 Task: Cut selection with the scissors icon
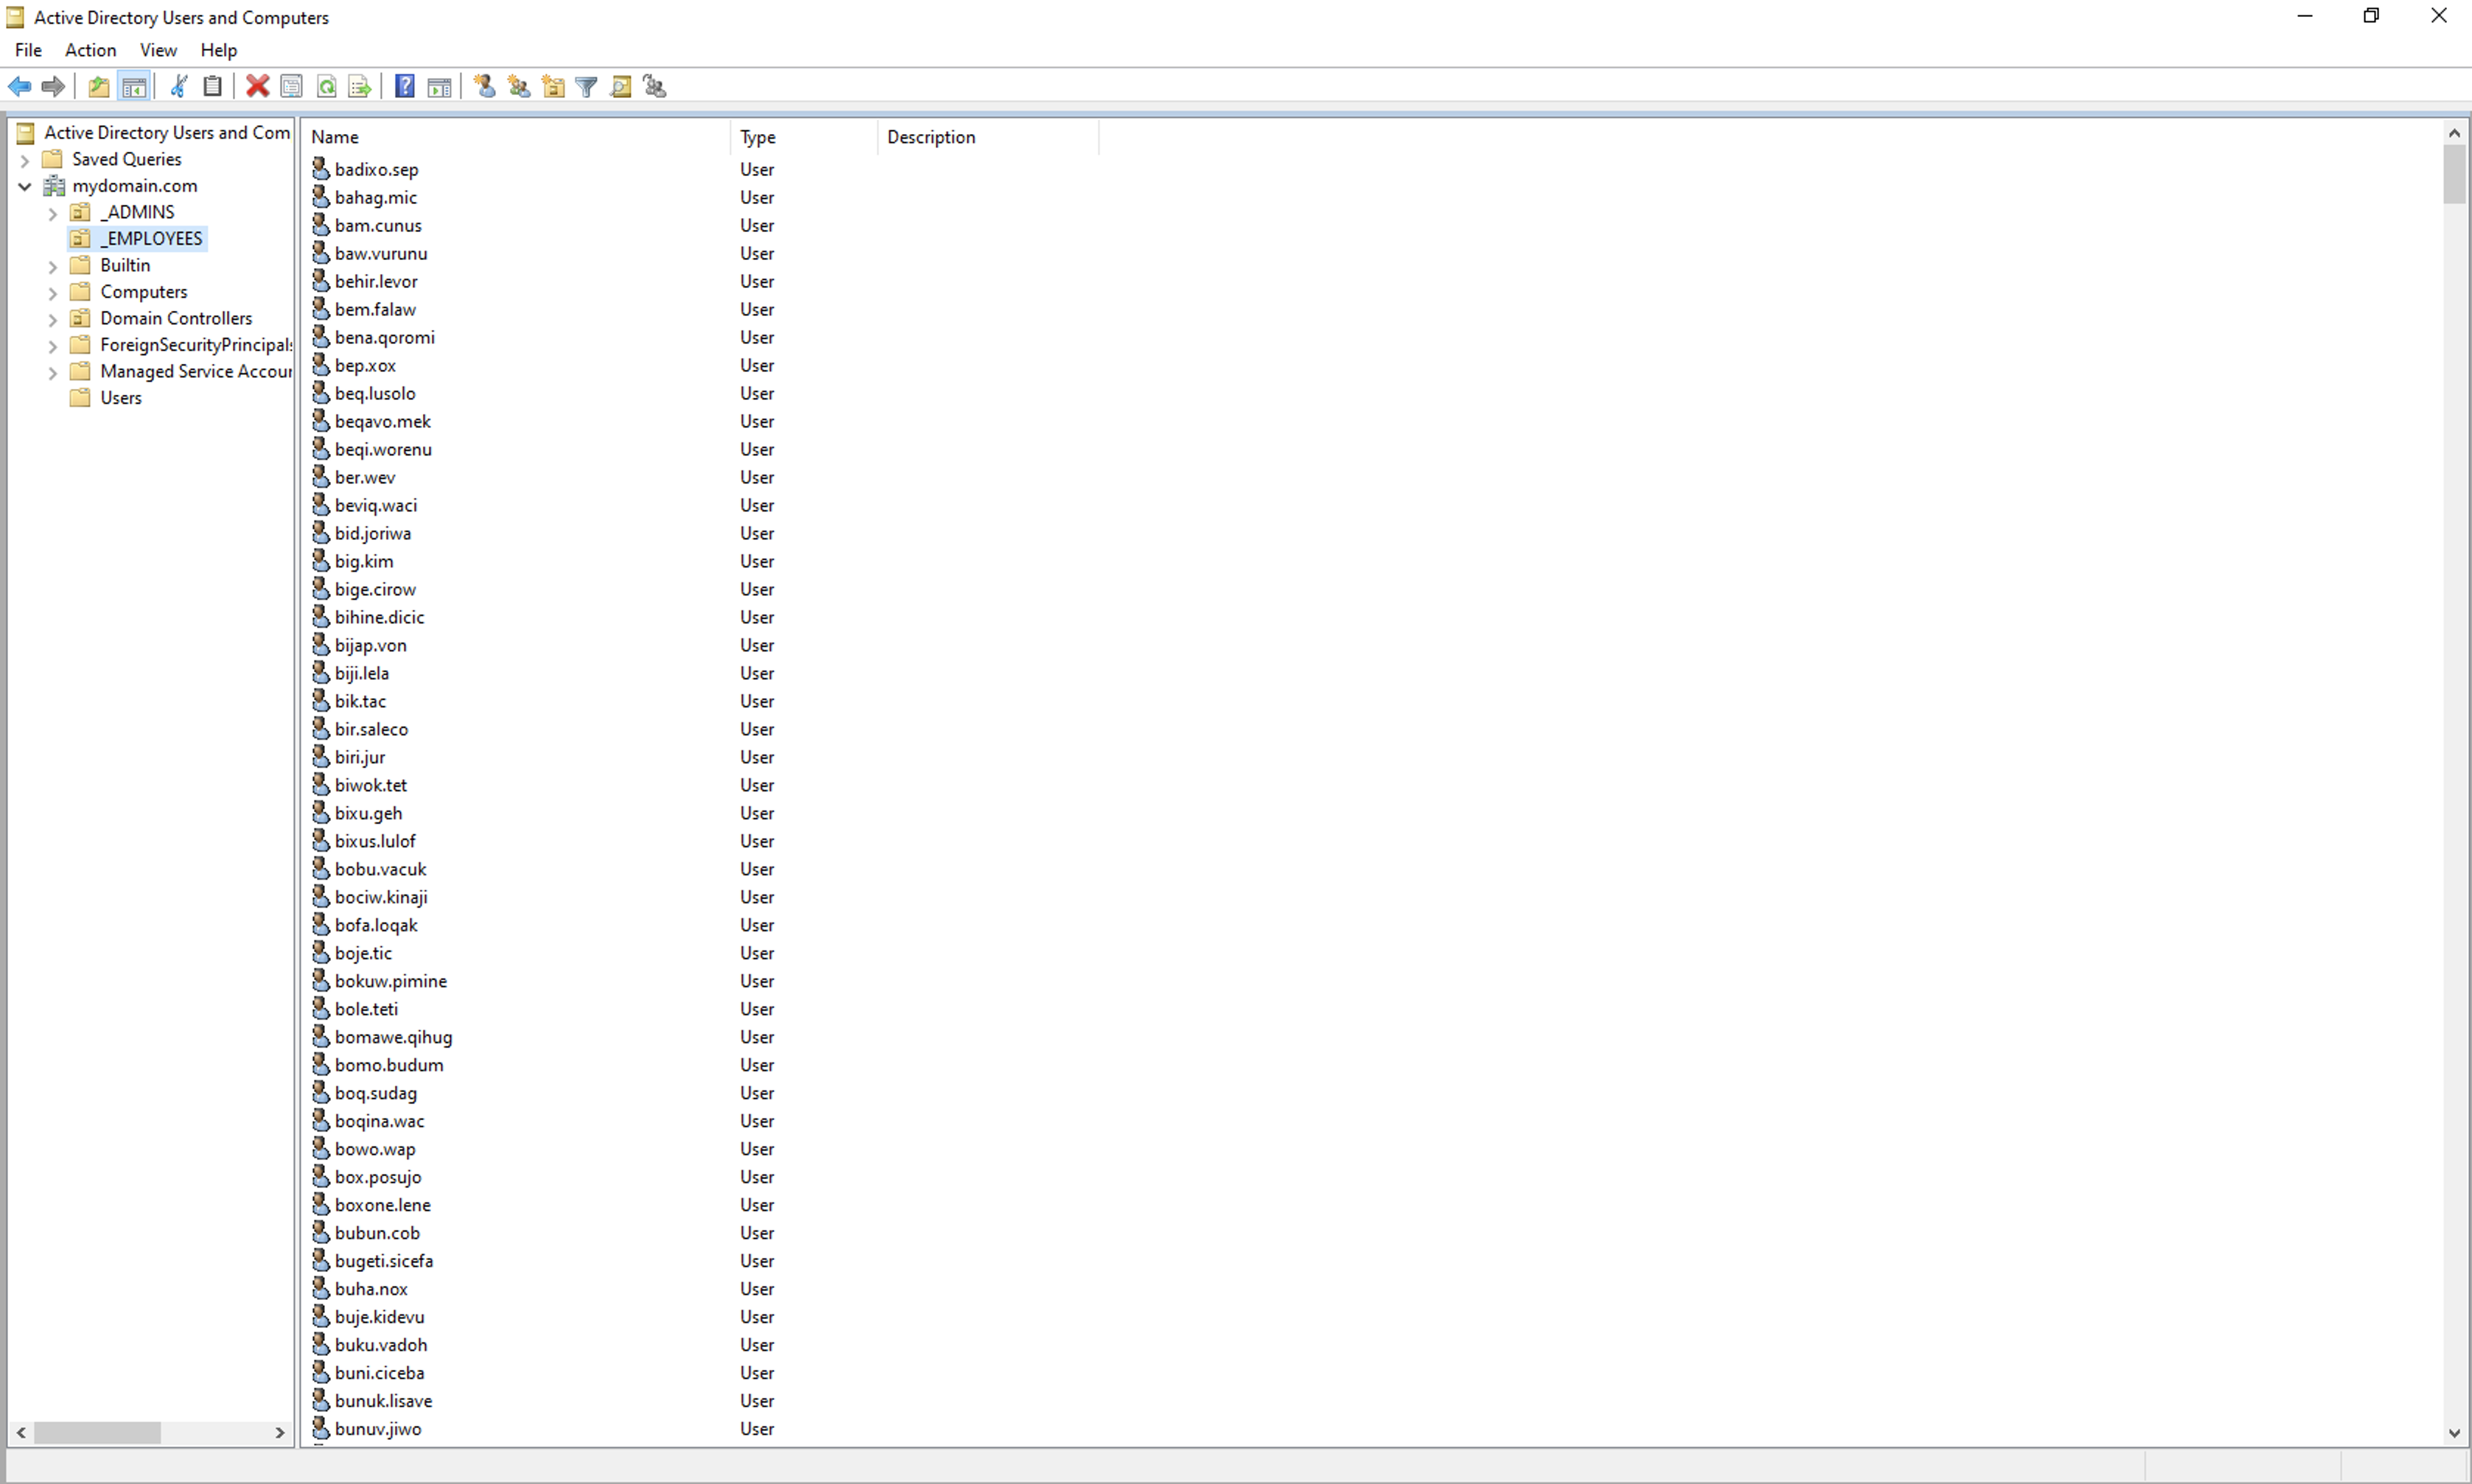(179, 87)
